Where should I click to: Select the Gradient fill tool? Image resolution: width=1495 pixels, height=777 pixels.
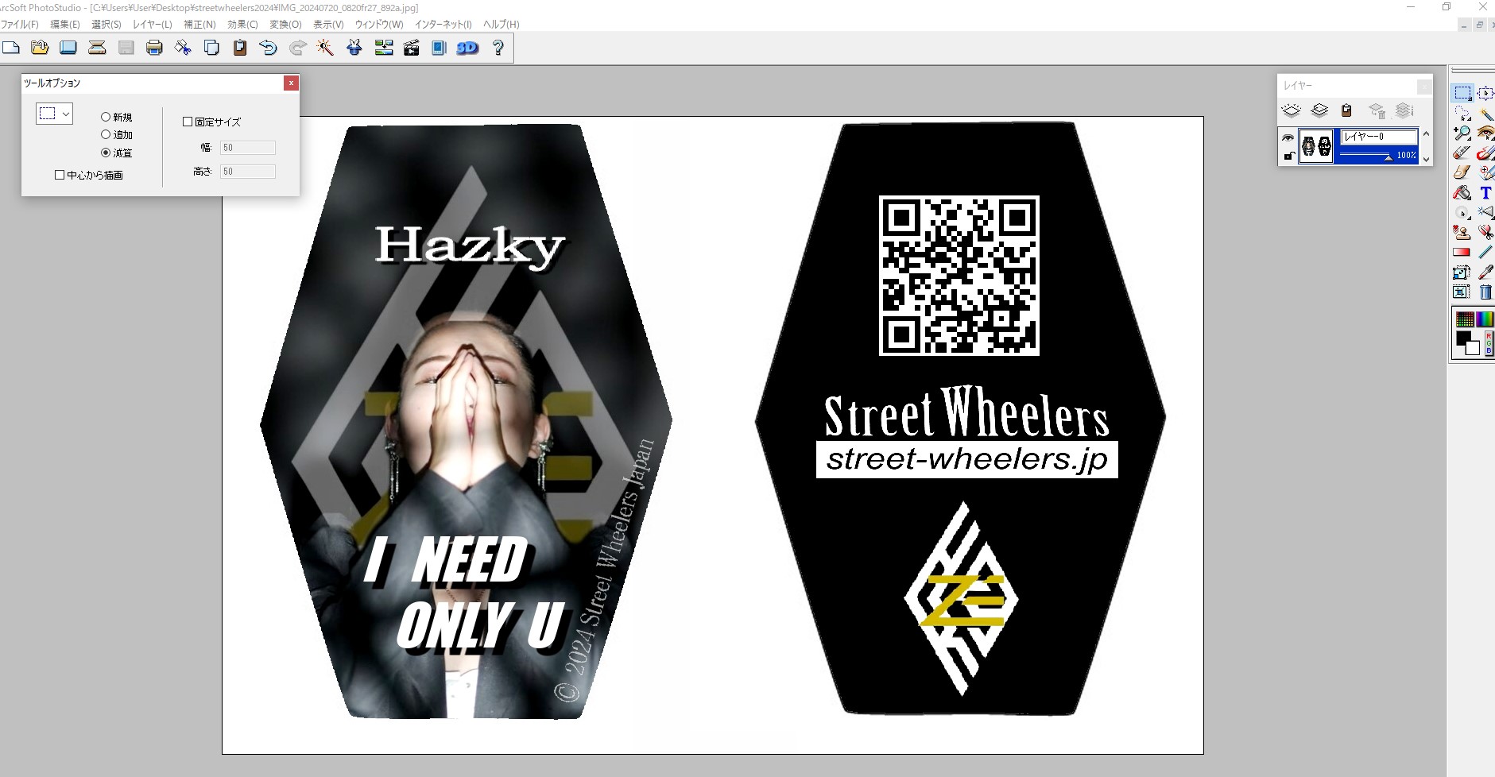[1462, 252]
